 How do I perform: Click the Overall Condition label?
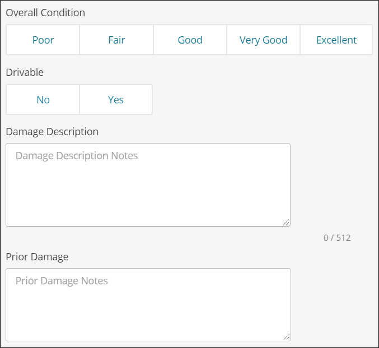(45, 12)
